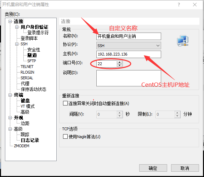This screenshot has width=204, height=177.
Task: Toggle the Use Nagle algorithm checkbox
Action: click(x=65, y=137)
